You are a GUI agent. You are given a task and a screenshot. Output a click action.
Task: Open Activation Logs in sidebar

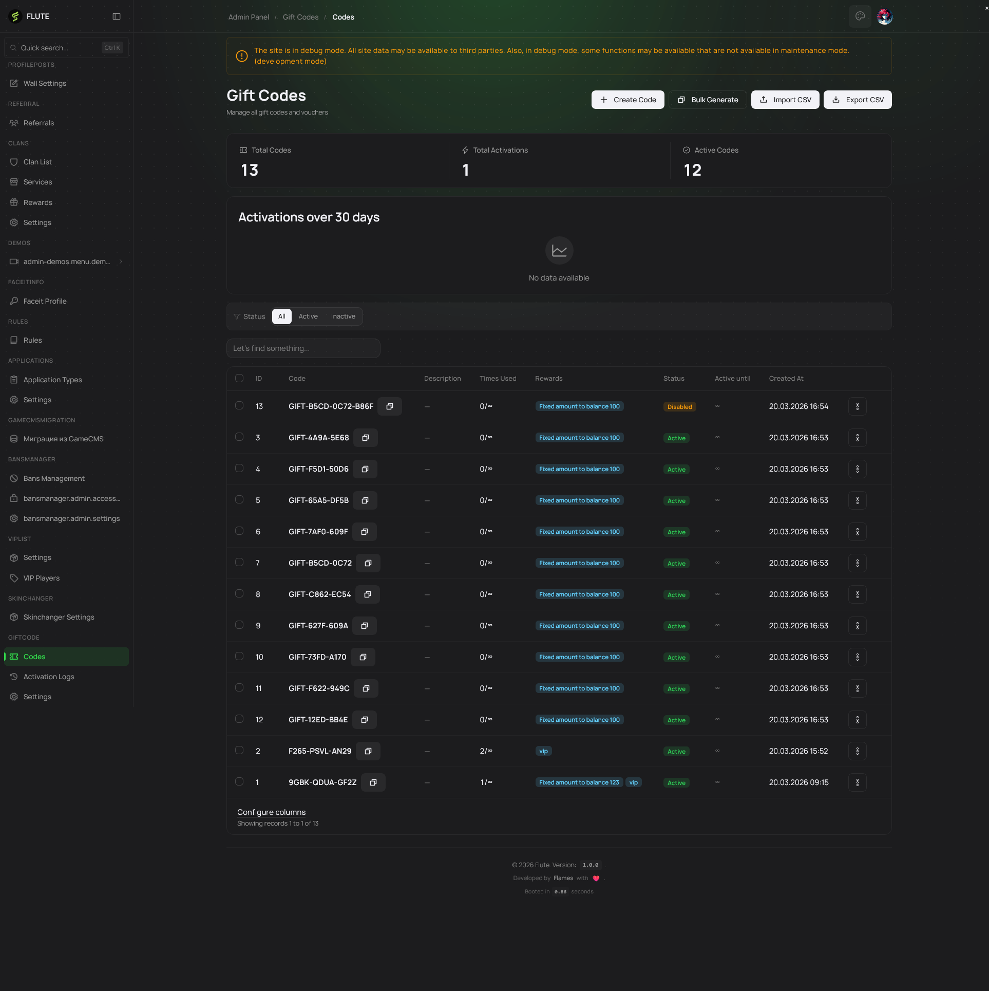49,677
